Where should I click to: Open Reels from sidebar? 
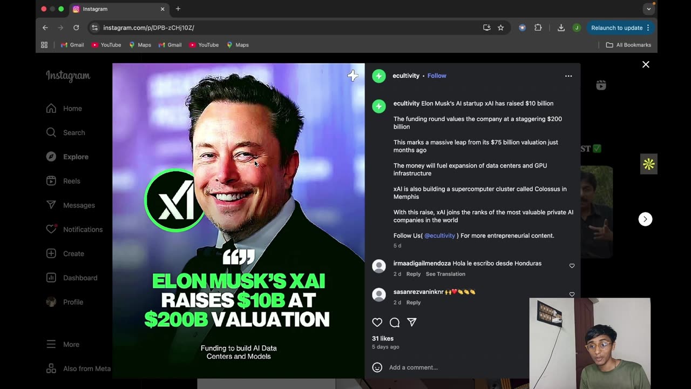click(x=63, y=181)
